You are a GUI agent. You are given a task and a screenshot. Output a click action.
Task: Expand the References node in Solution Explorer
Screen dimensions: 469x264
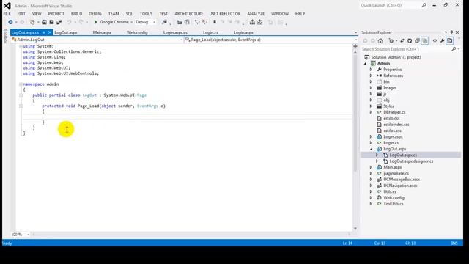tap(371, 76)
